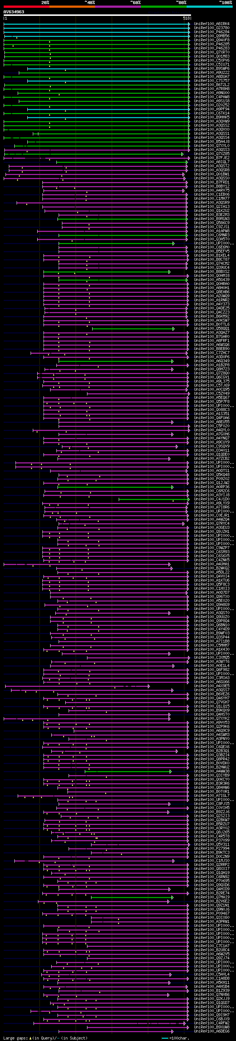This screenshot has width=236, height=1041.
Task: Select the UniRef100_C6MNR3 entry
Action: pyautogui.click(x=212, y=235)
